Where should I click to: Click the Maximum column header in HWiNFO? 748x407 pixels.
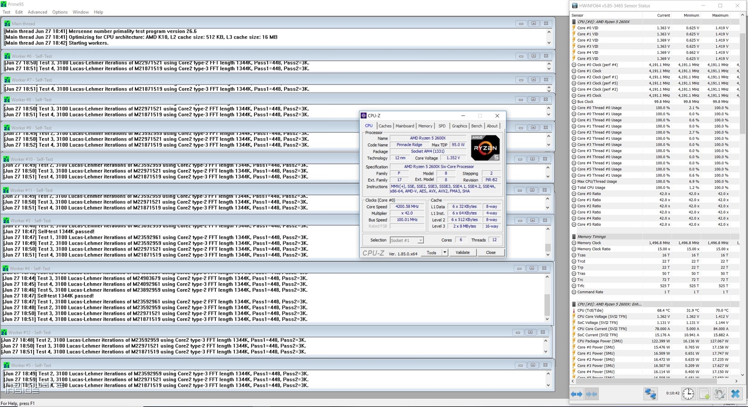[x=715, y=15]
